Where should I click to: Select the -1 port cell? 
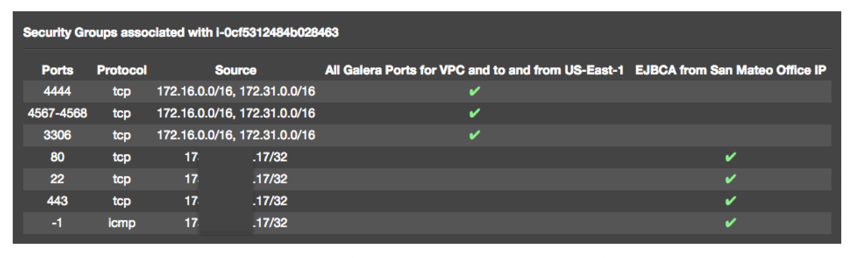tap(57, 223)
